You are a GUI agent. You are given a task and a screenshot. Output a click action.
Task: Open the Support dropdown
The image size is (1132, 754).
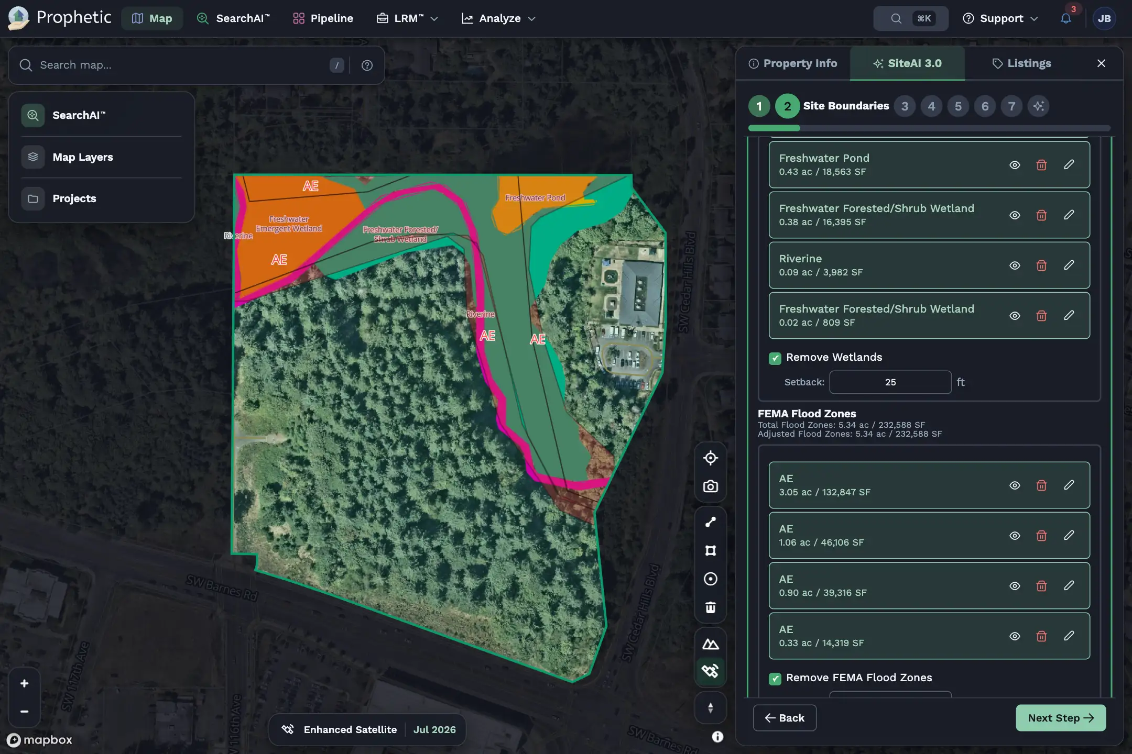pyautogui.click(x=1000, y=18)
